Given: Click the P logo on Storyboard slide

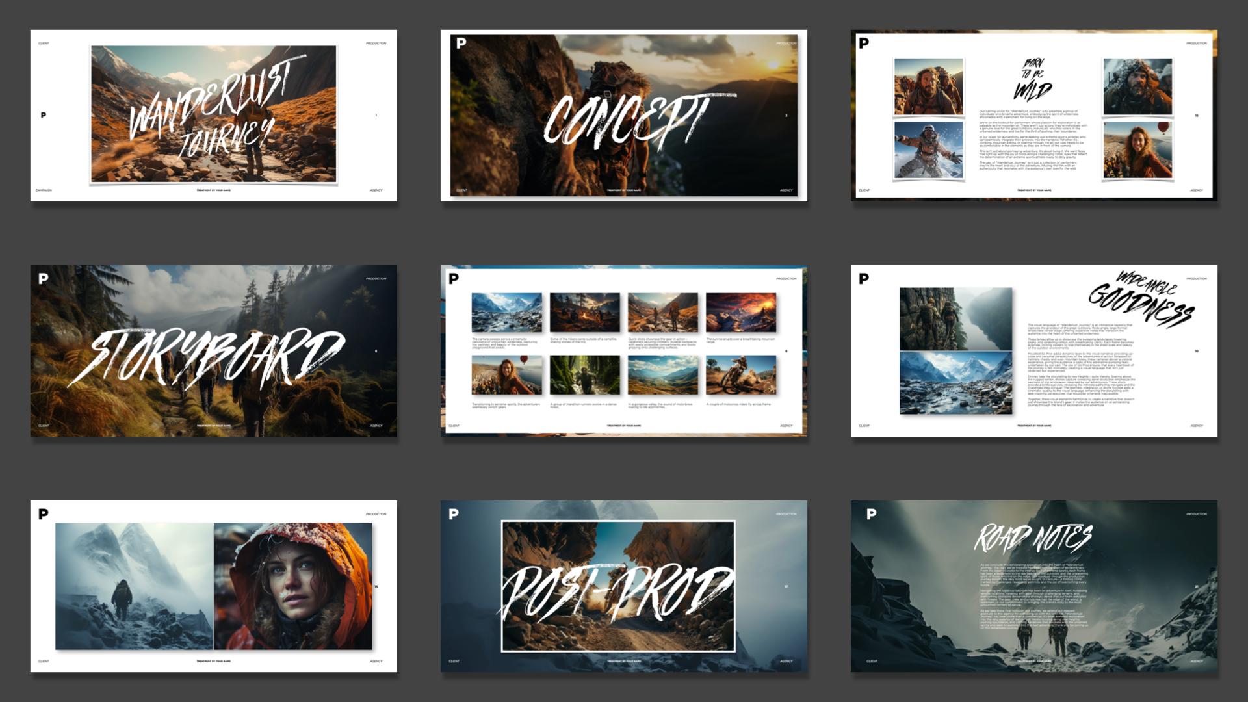Looking at the screenshot, I should point(44,279).
